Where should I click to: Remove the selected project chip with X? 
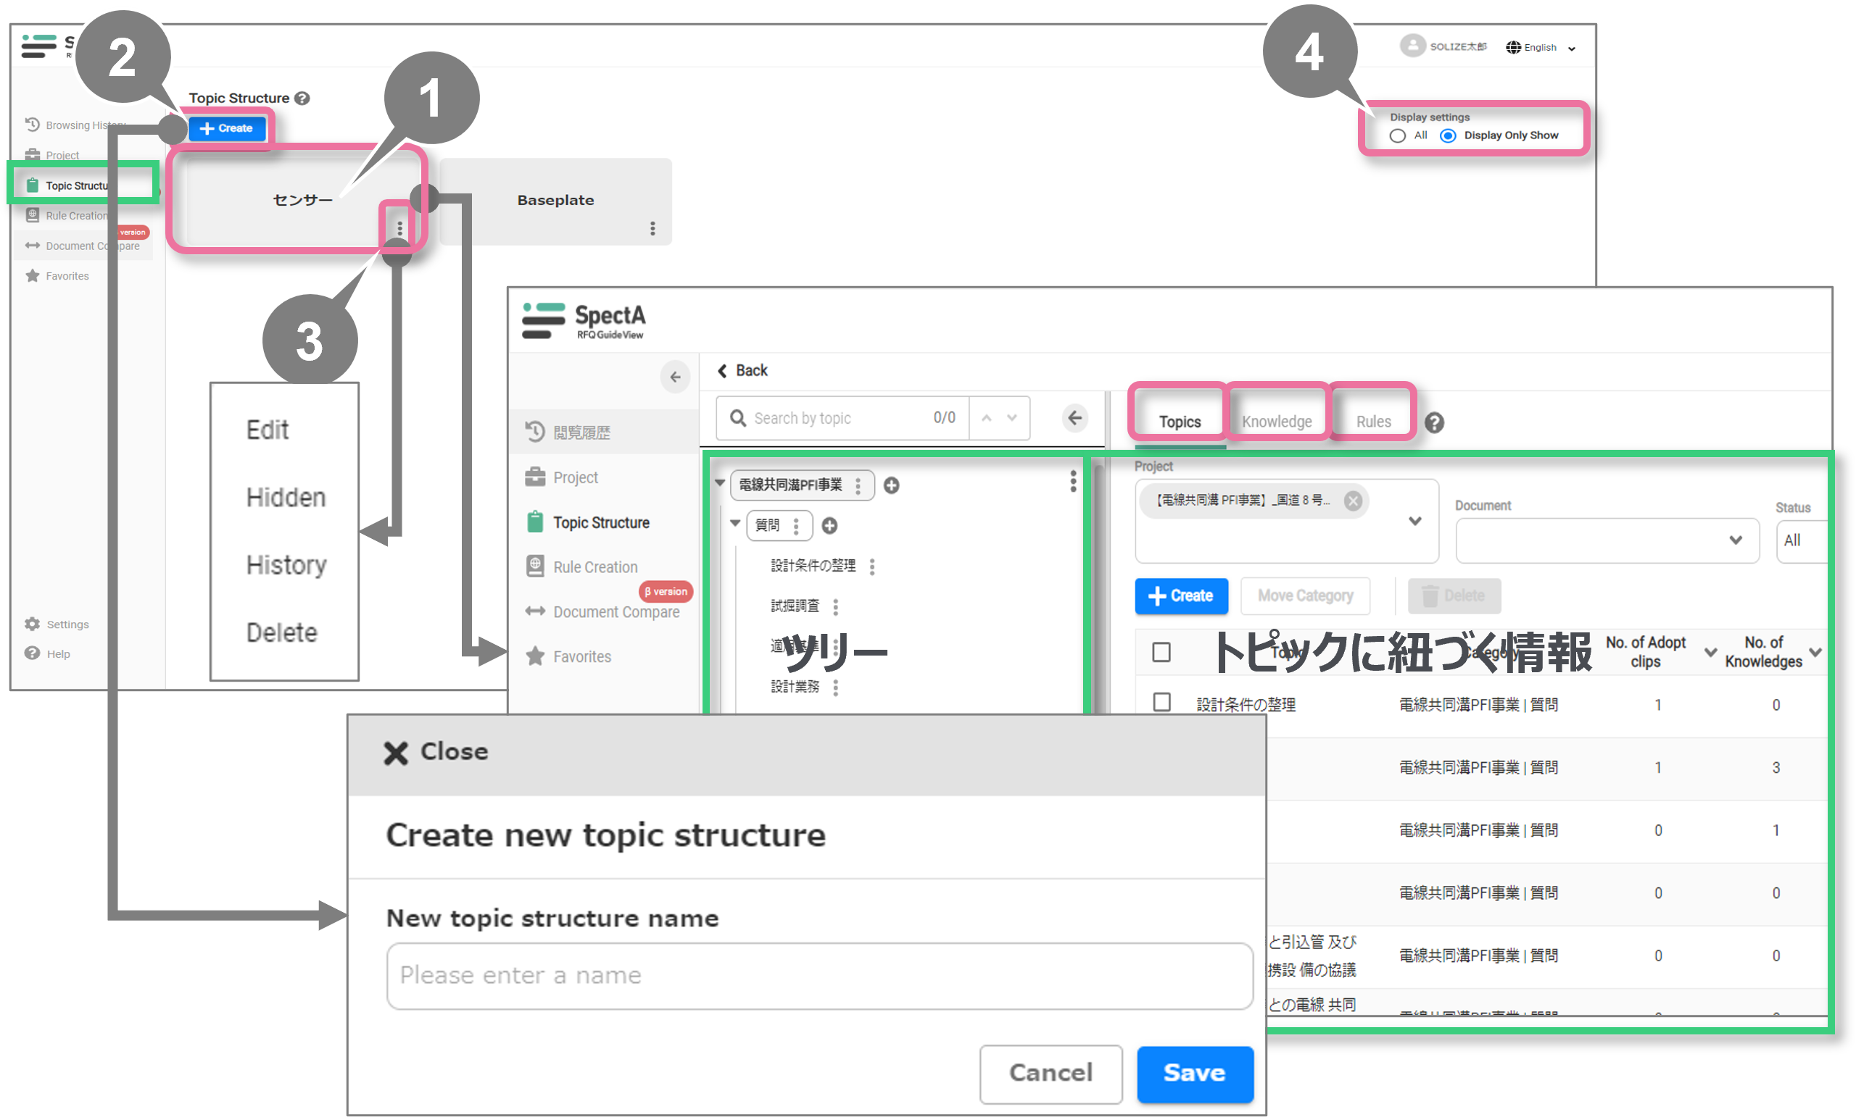click(1353, 501)
